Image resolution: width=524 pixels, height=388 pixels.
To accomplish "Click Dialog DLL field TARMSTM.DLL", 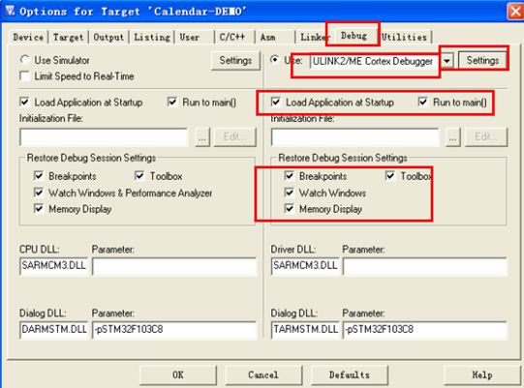I will pyautogui.click(x=305, y=330).
